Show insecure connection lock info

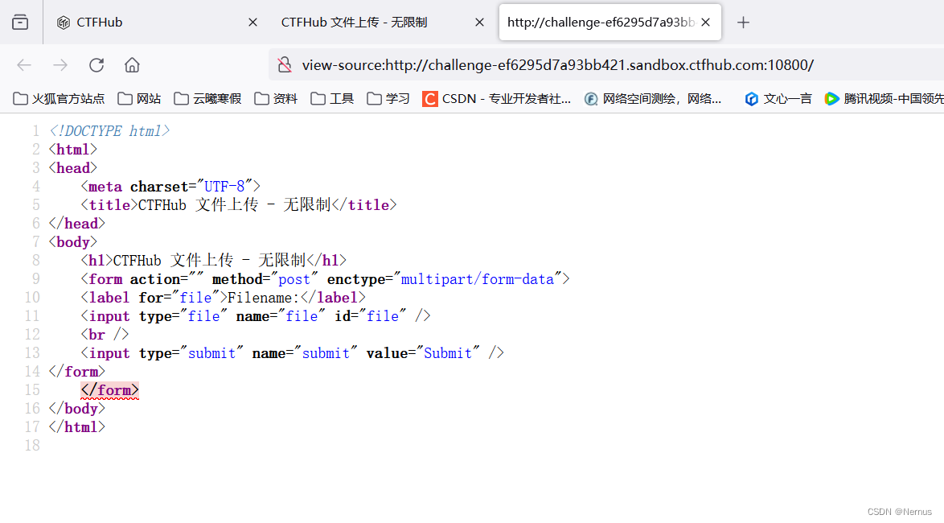click(x=285, y=65)
